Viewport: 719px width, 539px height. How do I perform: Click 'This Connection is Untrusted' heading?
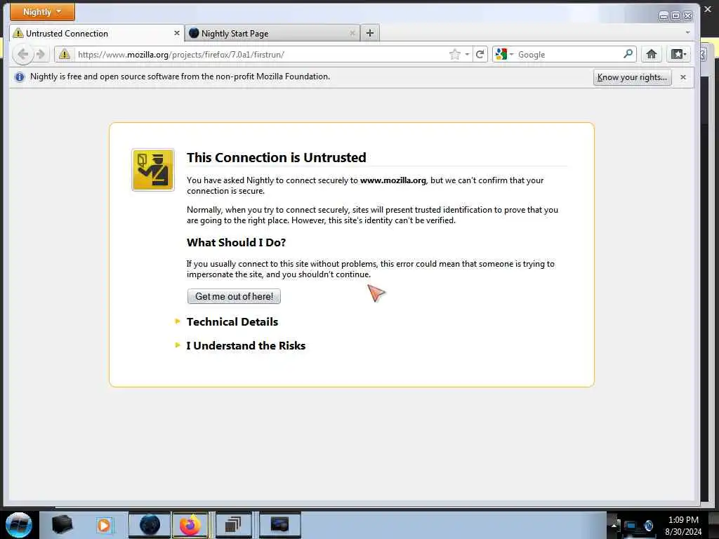(276, 157)
